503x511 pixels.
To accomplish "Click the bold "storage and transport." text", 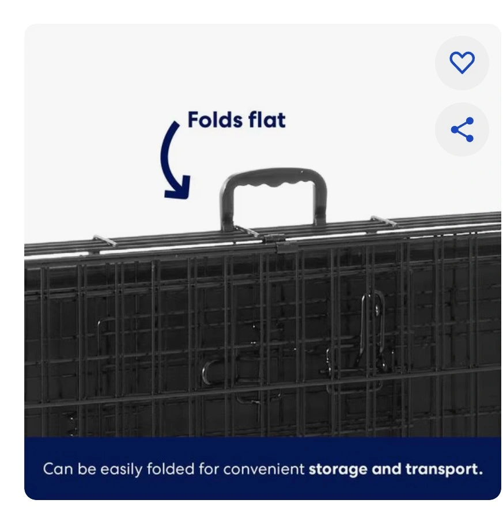I will (396, 470).
